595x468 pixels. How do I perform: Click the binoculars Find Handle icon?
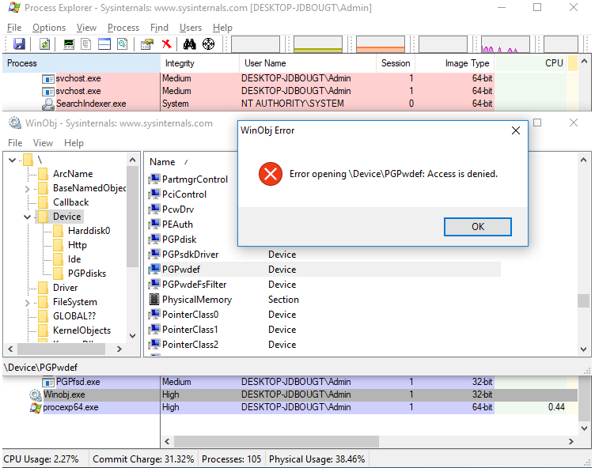pyautogui.click(x=190, y=44)
